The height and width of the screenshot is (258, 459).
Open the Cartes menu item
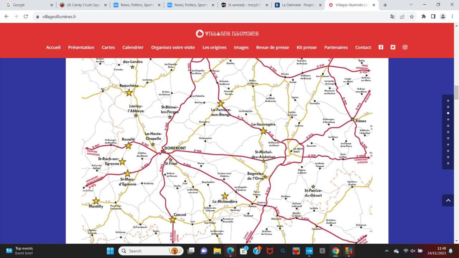pos(108,47)
